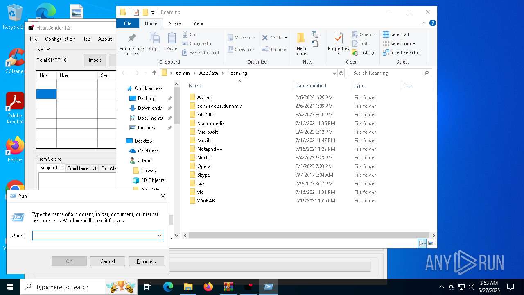Open file History

click(x=363, y=52)
